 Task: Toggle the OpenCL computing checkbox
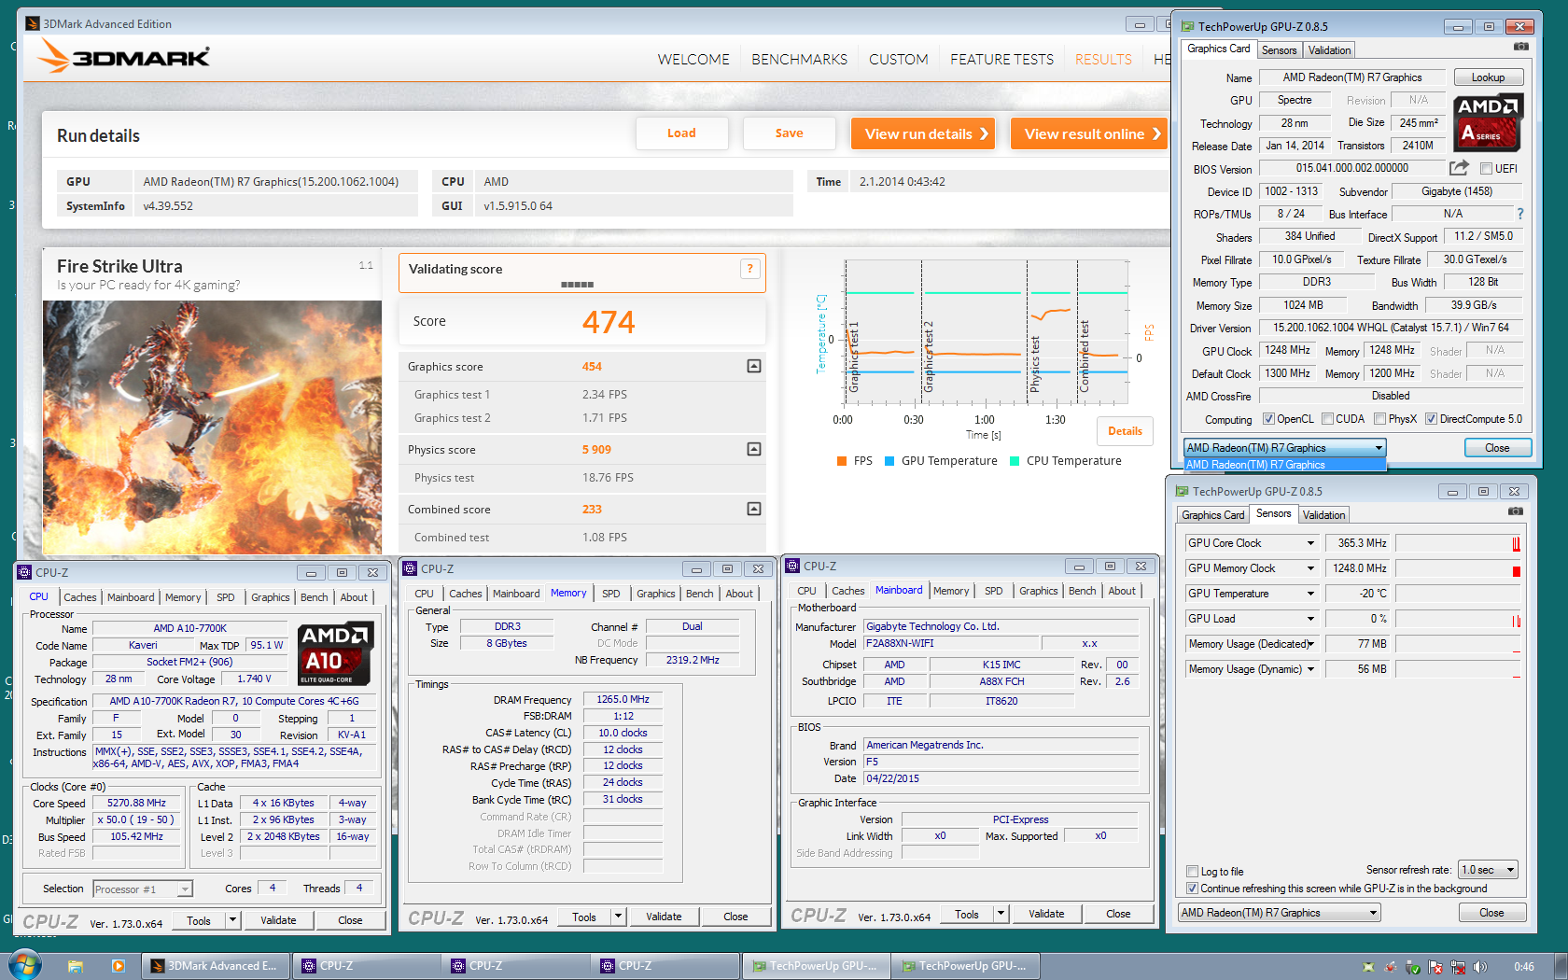point(1268,419)
